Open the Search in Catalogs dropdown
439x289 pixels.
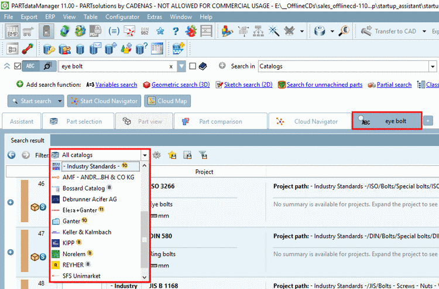point(433,66)
